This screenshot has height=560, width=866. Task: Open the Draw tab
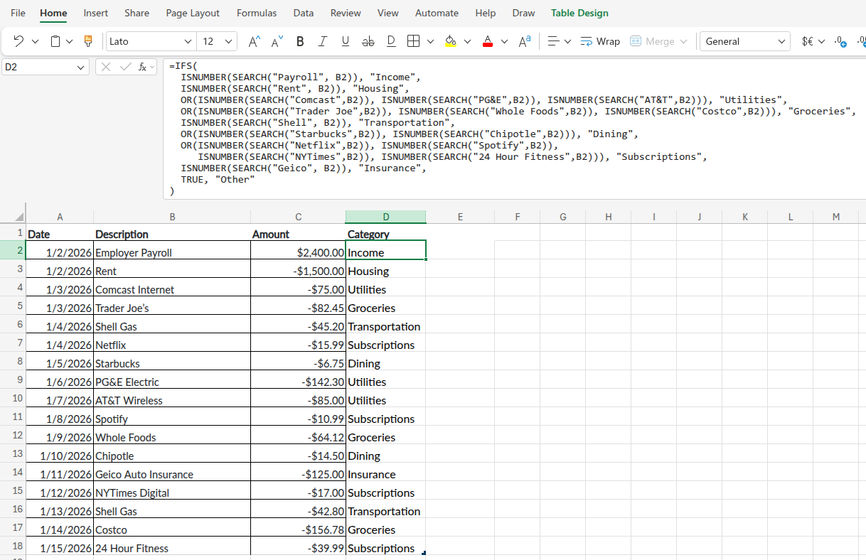(x=524, y=13)
